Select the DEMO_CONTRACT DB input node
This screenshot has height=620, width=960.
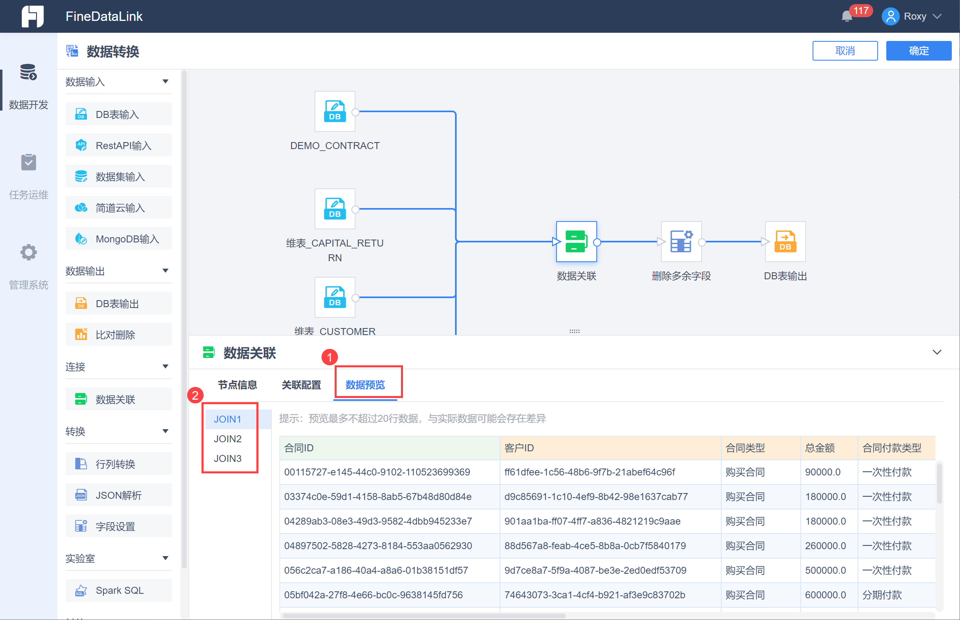335,111
